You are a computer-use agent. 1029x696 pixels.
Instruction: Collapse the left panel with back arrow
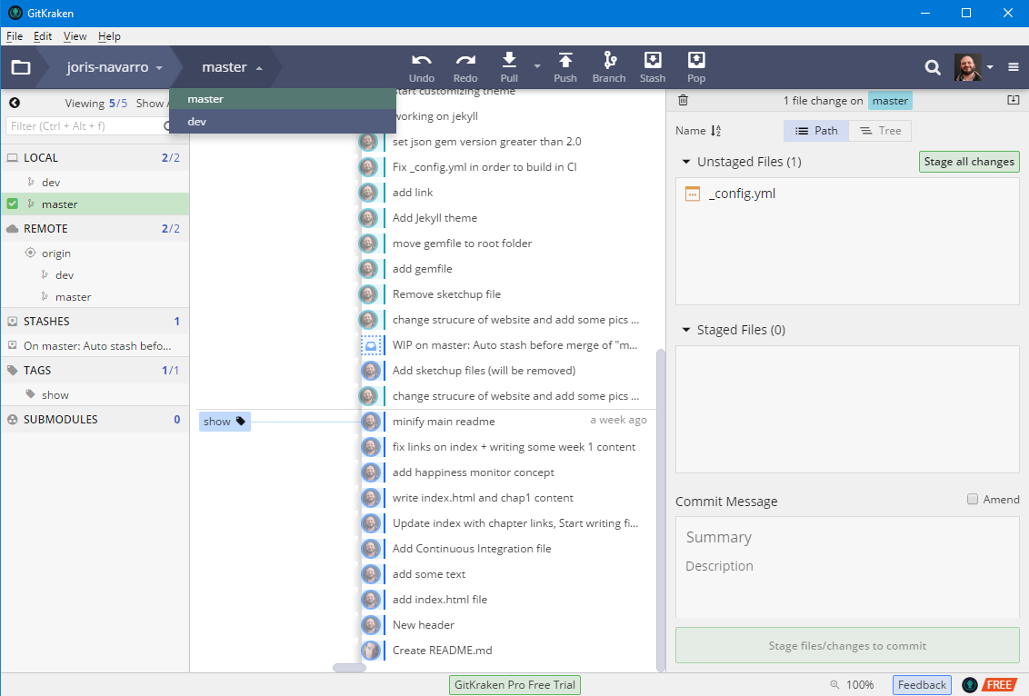(15, 103)
